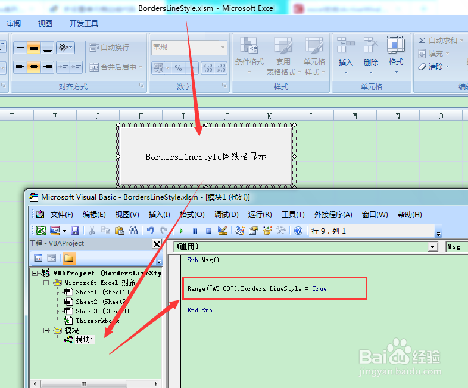This screenshot has height=388, width=468.
Task: Open the 帮助(H) menu in VBA editor
Action: (410, 215)
